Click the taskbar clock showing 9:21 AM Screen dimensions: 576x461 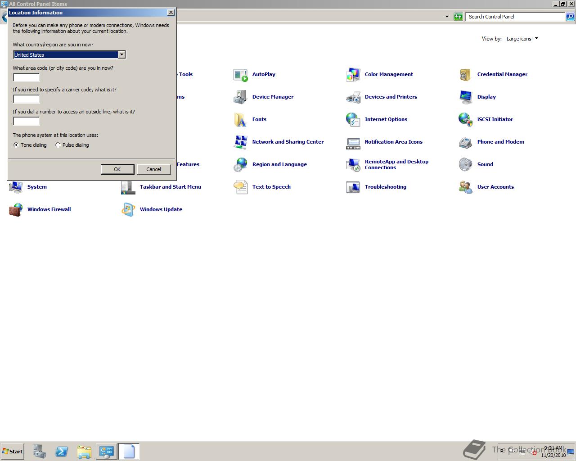click(x=553, y=452)
